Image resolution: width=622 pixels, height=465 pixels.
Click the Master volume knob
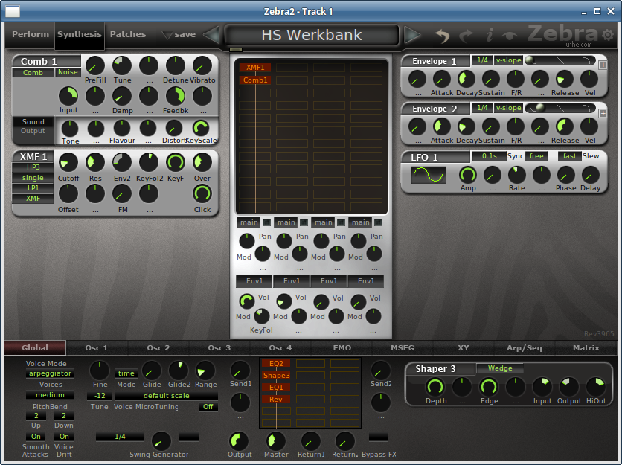276,440
